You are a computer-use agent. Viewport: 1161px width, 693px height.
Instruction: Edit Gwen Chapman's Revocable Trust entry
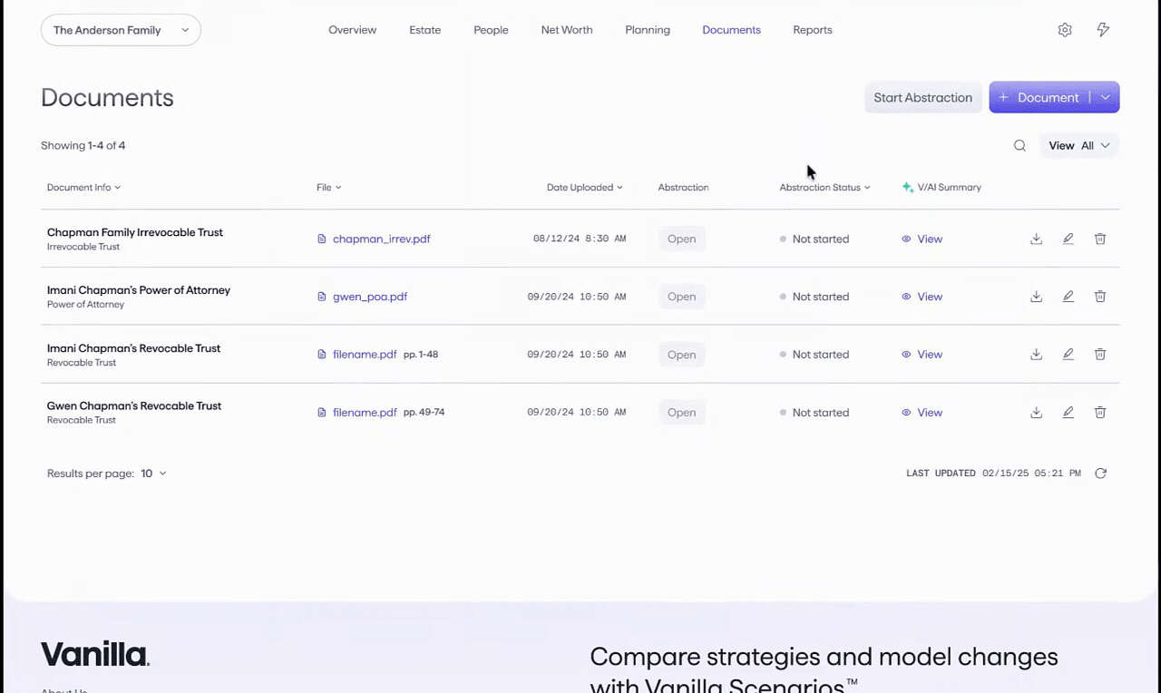click(1068, 413)
